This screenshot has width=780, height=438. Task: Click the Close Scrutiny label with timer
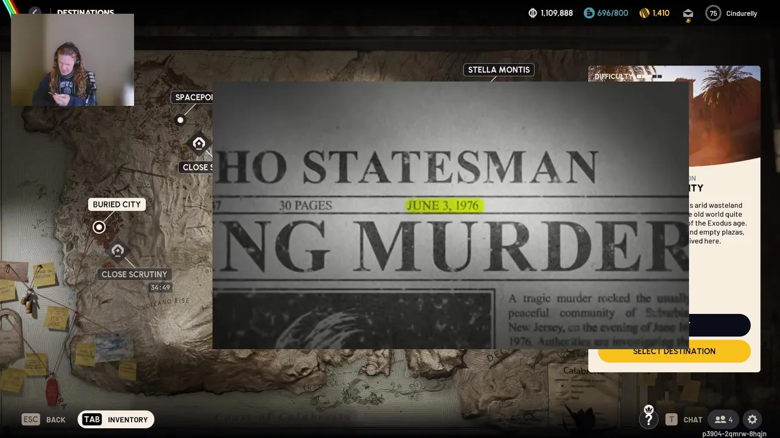(x=134, y=274)
